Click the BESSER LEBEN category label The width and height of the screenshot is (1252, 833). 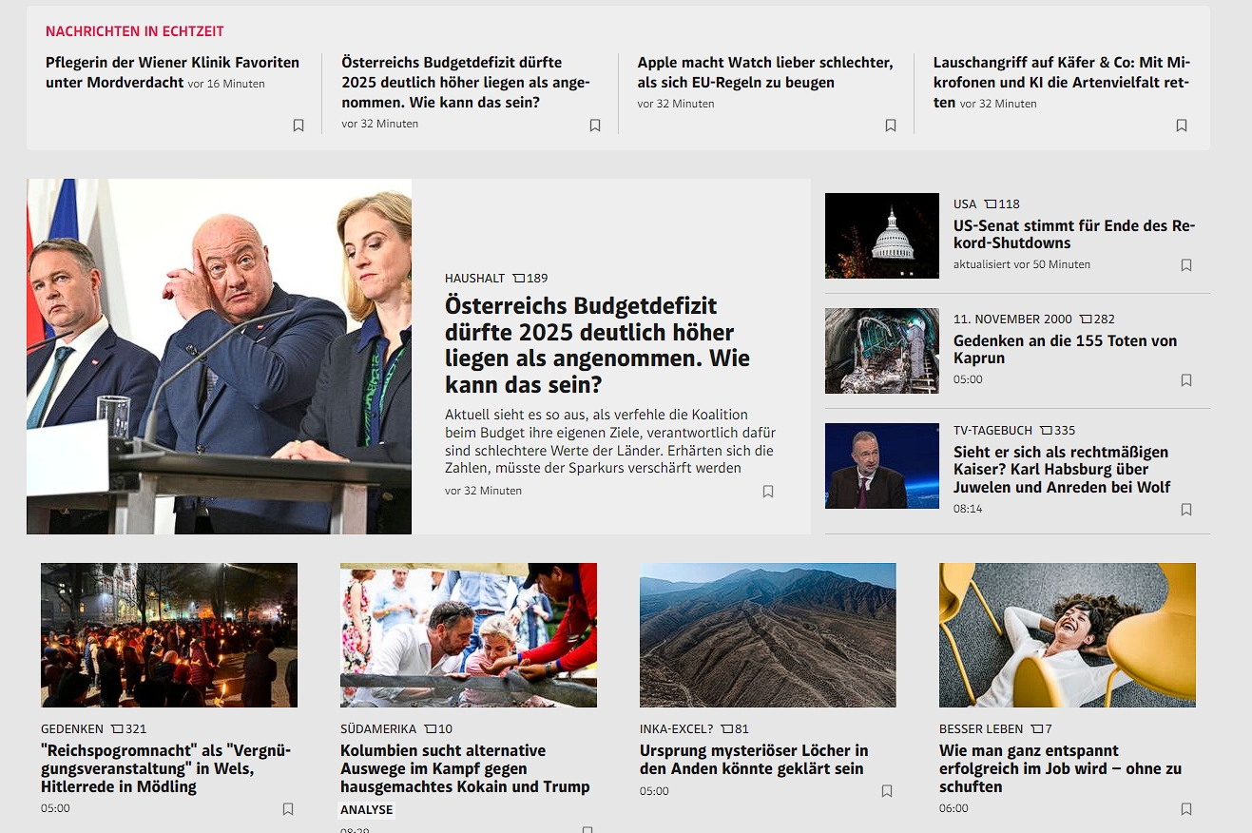click(981, 729)
